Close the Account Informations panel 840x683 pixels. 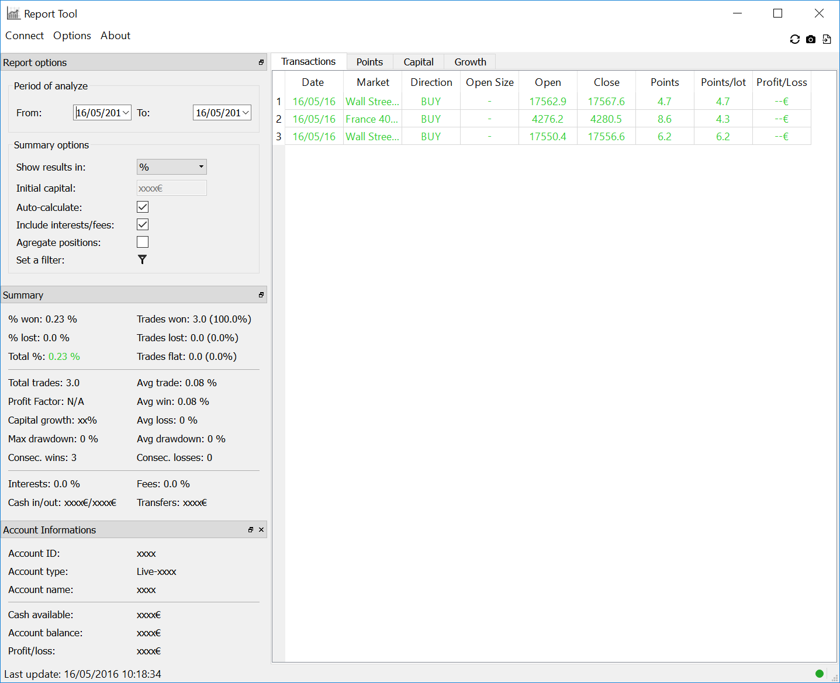coord(261,529)
